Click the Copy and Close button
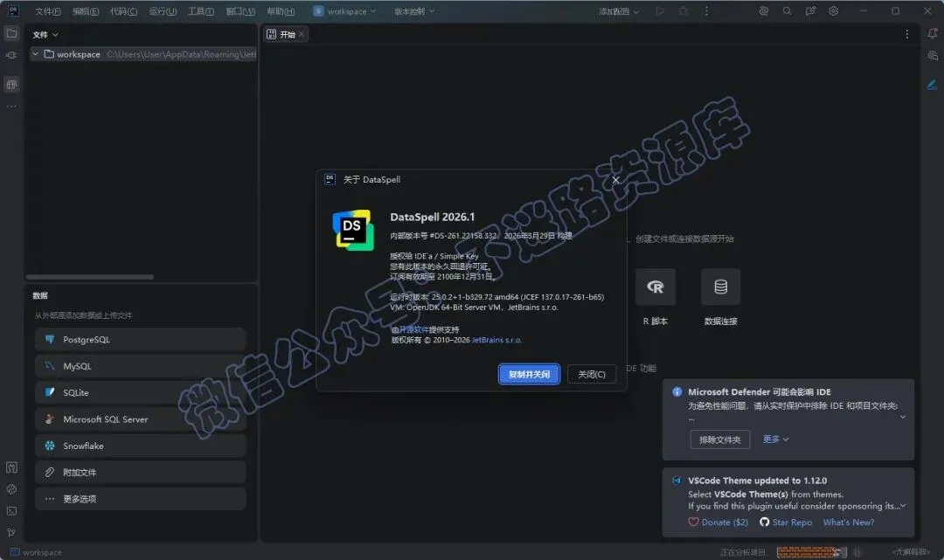This screenshot has width=944, height=560. coord(529,374)
